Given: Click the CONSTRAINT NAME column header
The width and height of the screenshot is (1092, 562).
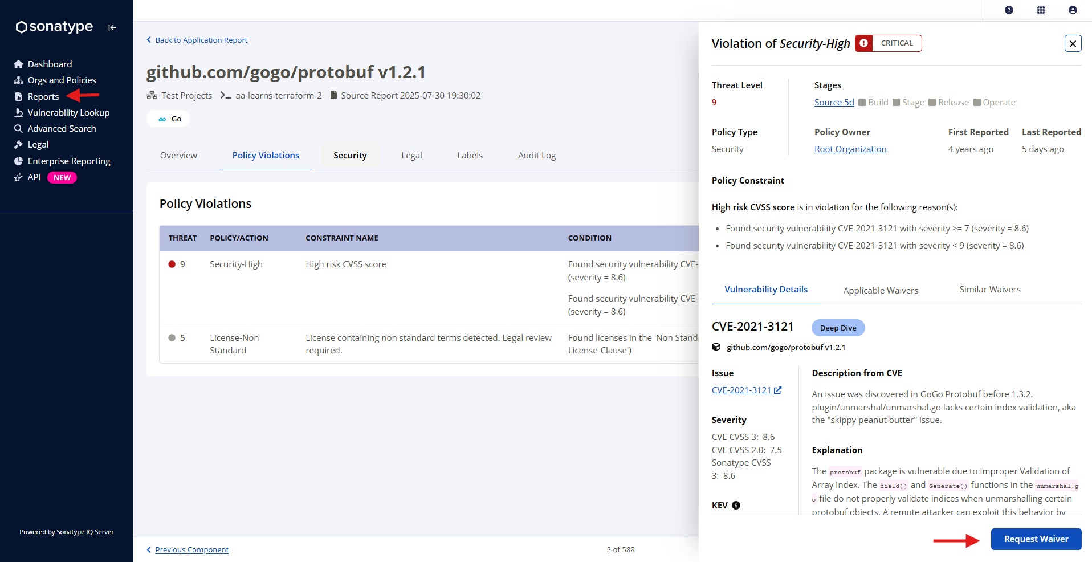Looking at the screenshot, I should click(342, 238).
